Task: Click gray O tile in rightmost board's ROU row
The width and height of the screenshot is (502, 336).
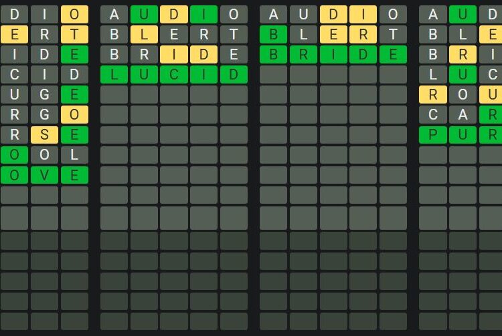Action: tap(463, 95)
